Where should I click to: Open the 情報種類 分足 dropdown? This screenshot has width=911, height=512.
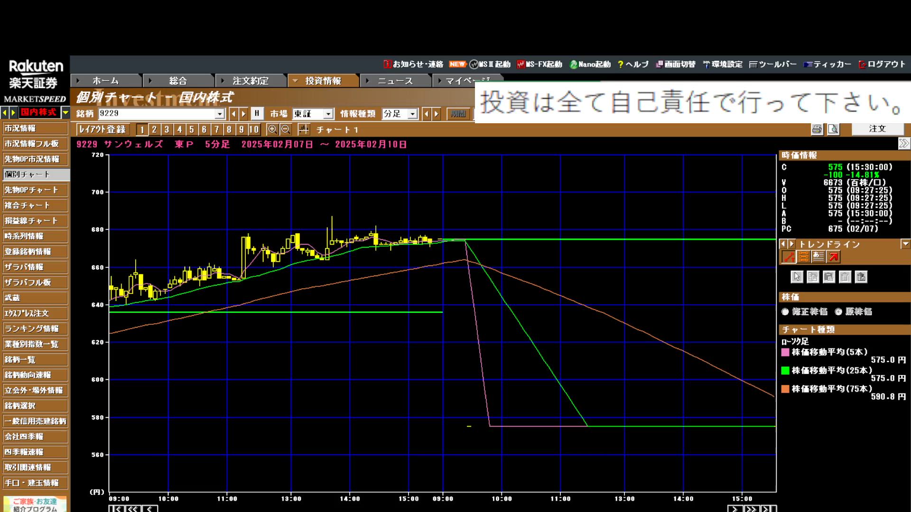click(x=412, y=114)
